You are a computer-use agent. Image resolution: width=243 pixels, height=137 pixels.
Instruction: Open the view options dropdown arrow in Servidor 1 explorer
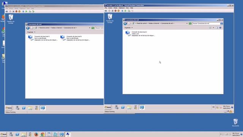tap(213, 28)
